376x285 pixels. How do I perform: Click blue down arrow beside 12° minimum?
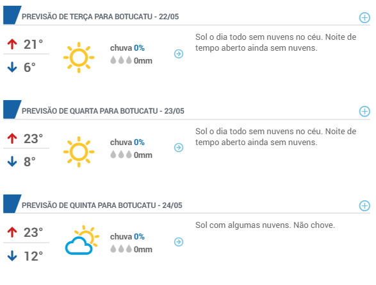click(12, 255)
